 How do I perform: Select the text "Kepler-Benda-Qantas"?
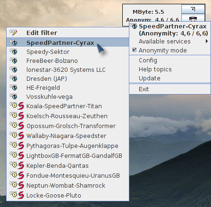pos(58,166)
